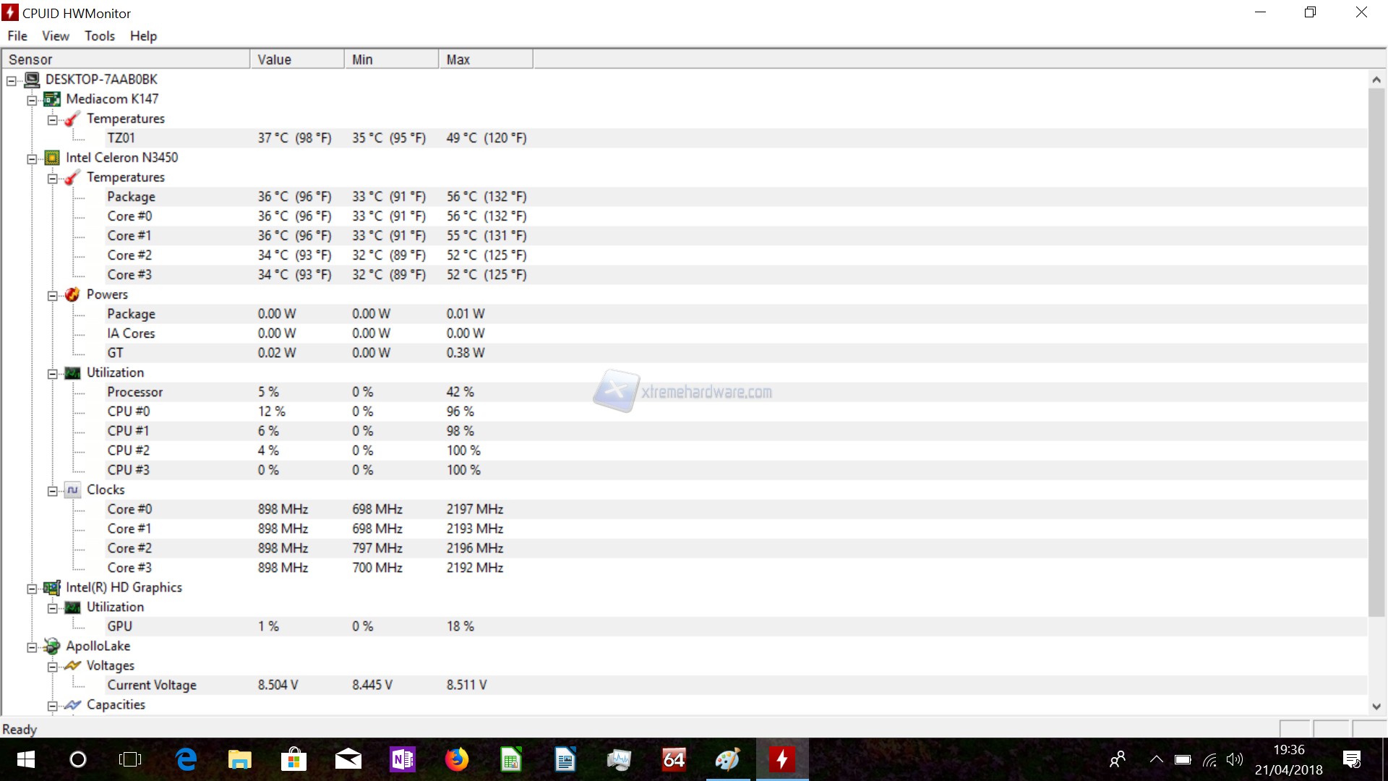Screen dimensions: 1388x781
Task: Click the Clocks waveform icon
Action: tap(72, 490)
